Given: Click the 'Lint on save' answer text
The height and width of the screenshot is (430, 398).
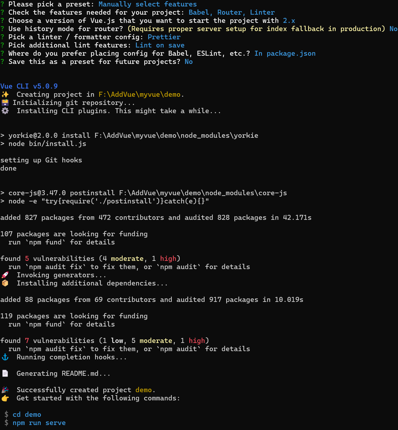Looking at the screenshot, I should pos(160,45).
